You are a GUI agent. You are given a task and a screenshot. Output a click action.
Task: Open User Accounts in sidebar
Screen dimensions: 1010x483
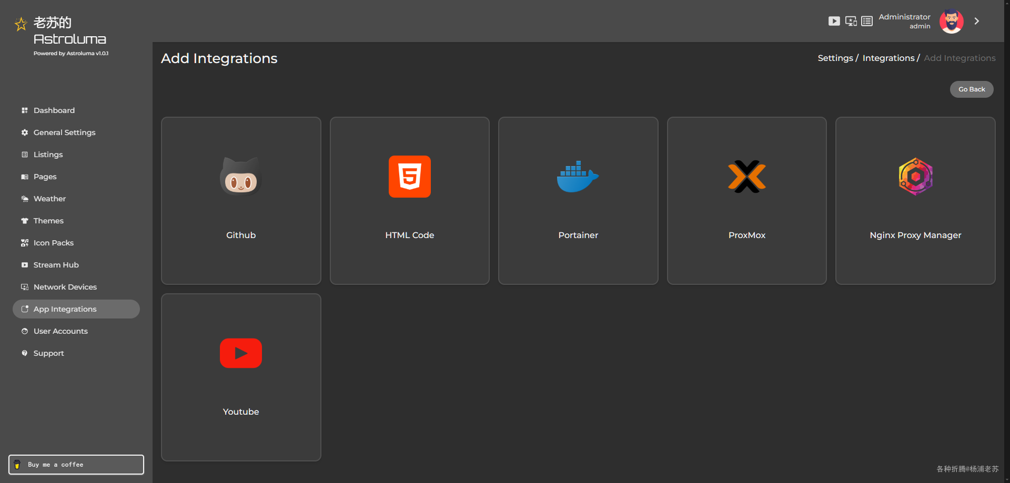click(x=76, y=331)
